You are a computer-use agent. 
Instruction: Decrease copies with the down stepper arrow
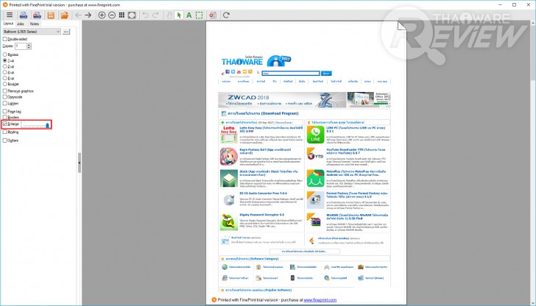[x=29, y=48]
